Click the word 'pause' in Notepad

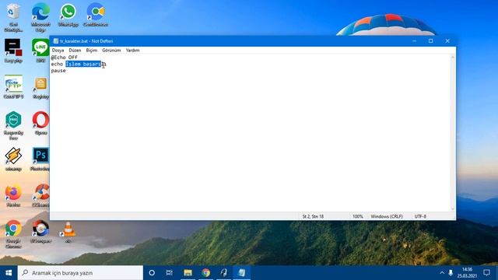(x=58, y=71)
